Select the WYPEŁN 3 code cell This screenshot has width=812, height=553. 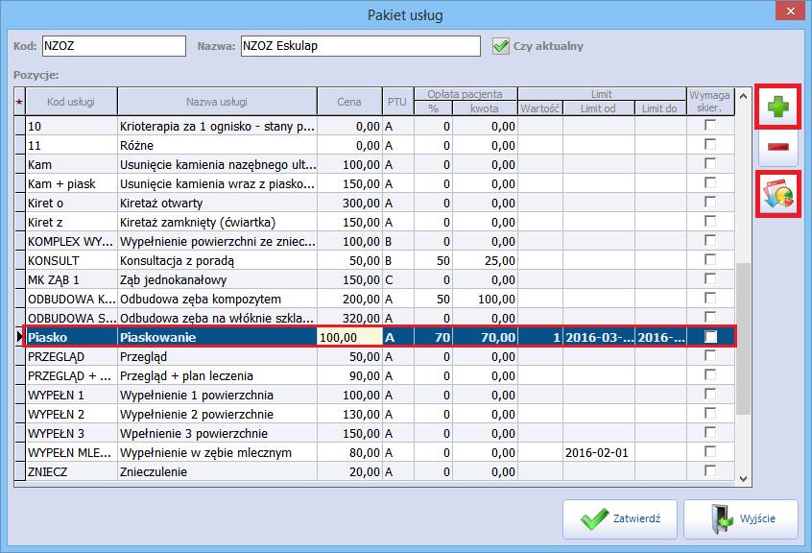[71, 433]
